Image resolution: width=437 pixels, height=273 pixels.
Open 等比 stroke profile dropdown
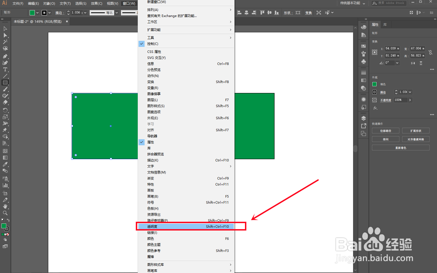coord(117,13)
